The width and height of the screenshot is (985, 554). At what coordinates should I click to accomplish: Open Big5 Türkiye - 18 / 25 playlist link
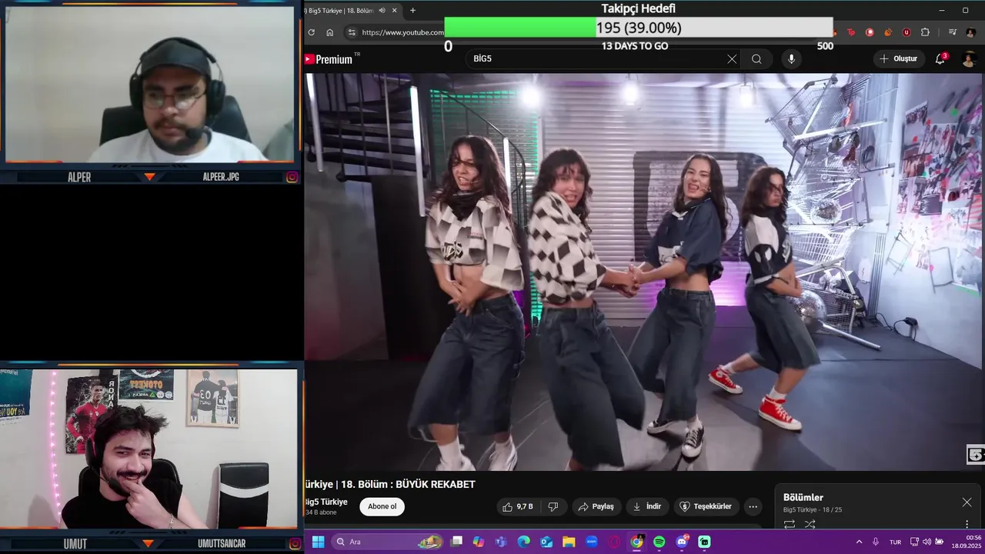pos(813,510)
